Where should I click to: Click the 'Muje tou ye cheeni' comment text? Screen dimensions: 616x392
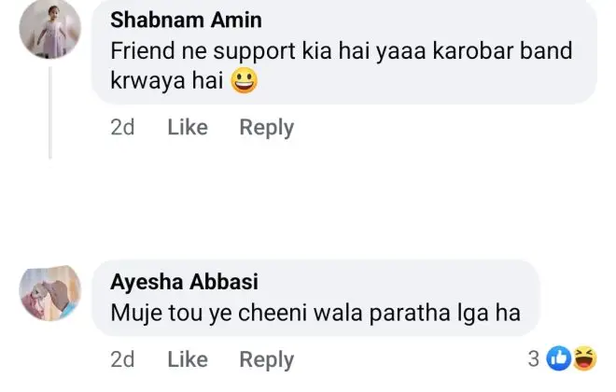317,311
